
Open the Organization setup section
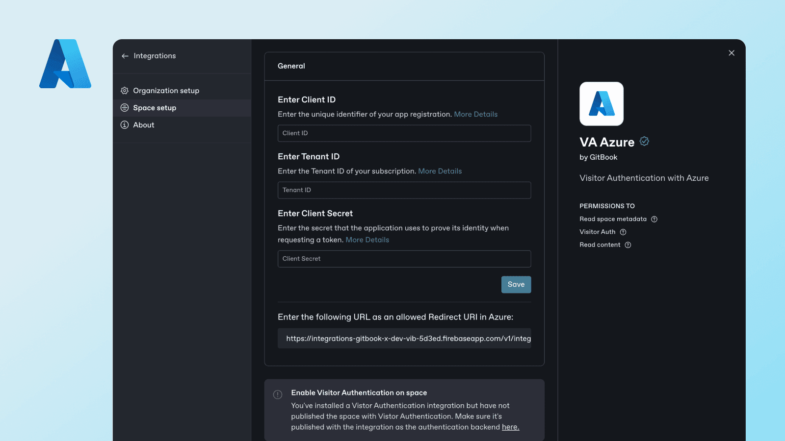[x=182, y=91]
